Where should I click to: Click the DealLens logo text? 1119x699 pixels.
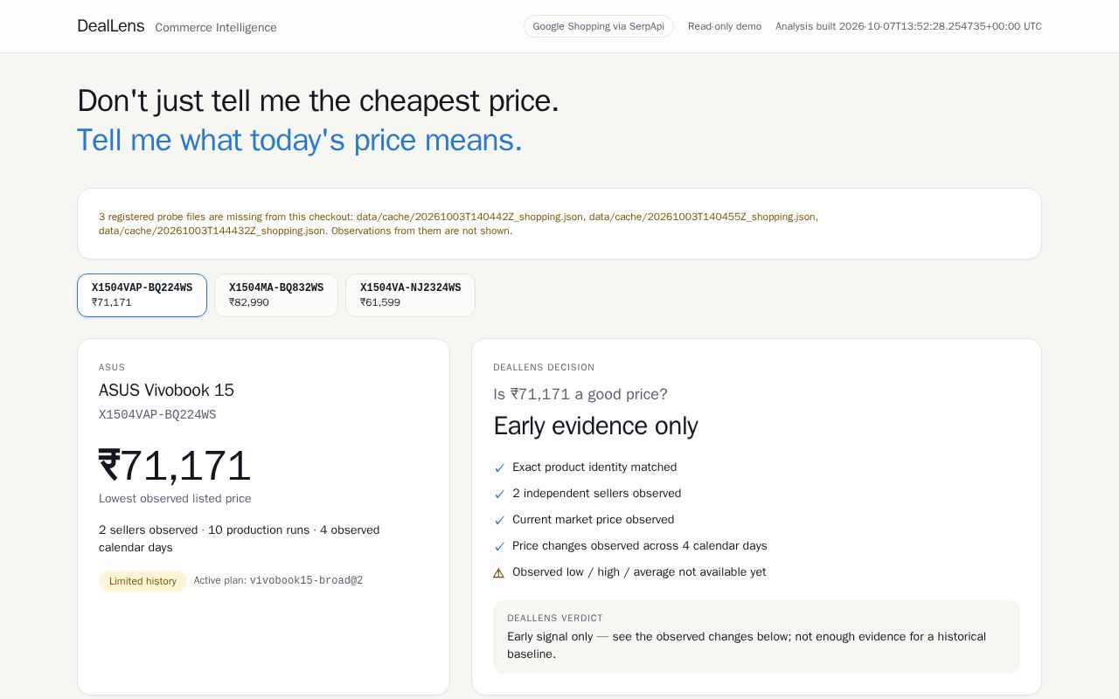[x=111, y=26]
